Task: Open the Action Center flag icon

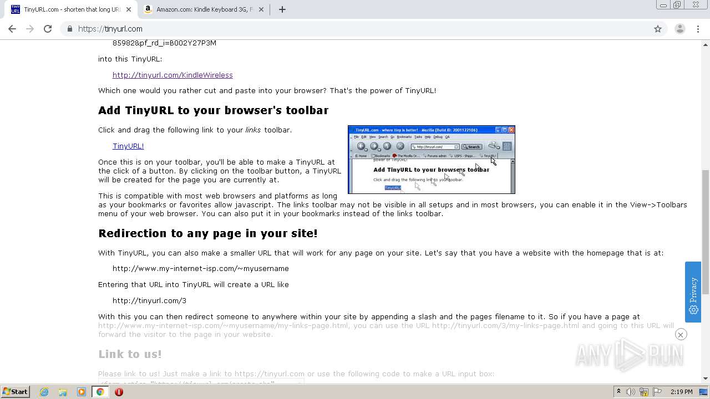Action: coord(657,392)
